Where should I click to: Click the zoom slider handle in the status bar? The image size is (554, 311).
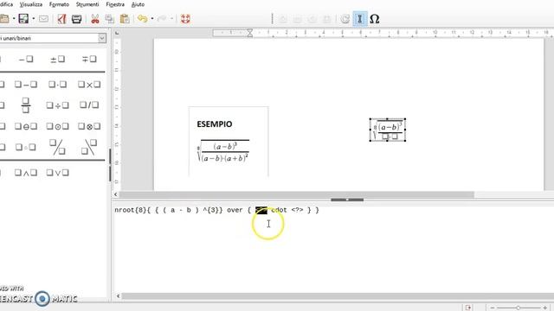coord(518,308)
